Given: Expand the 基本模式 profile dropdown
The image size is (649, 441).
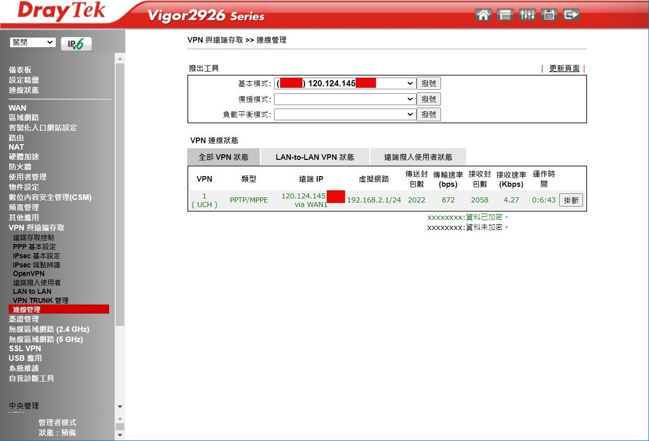Looking at the screenshot, I should coord(345,83).
